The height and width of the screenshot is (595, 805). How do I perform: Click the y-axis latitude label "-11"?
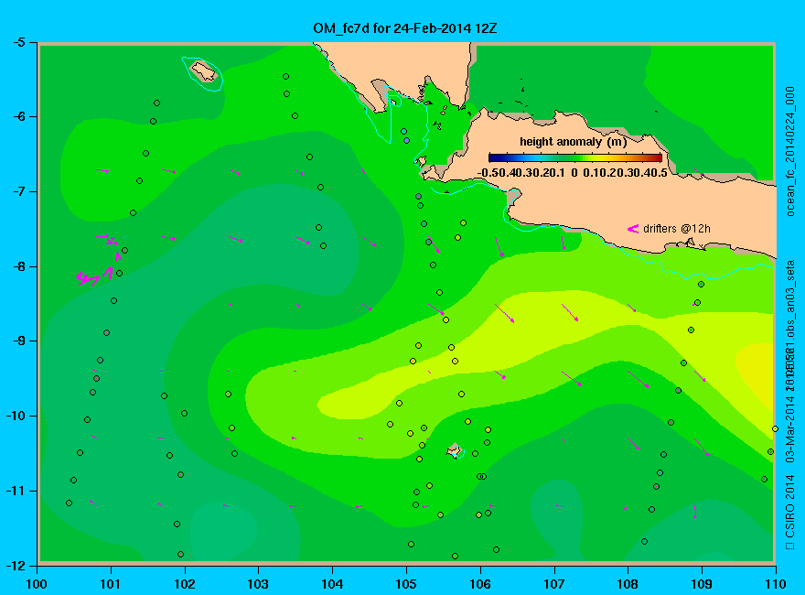(x=16, y=491)
